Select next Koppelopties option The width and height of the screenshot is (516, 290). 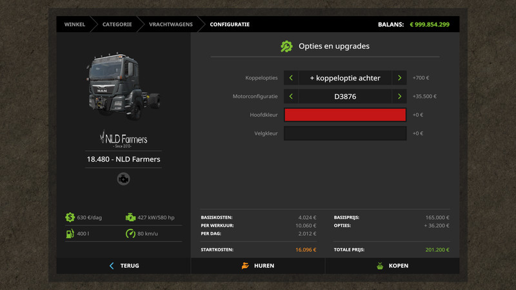[x=399, y=78]
